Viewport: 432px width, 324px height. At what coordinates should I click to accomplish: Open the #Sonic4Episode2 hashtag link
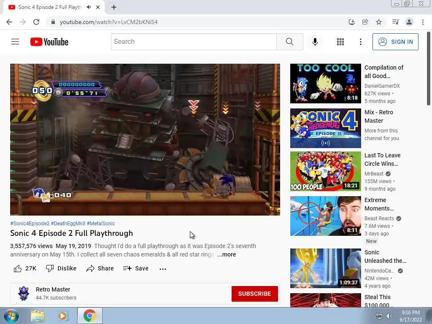pos(30,224)
